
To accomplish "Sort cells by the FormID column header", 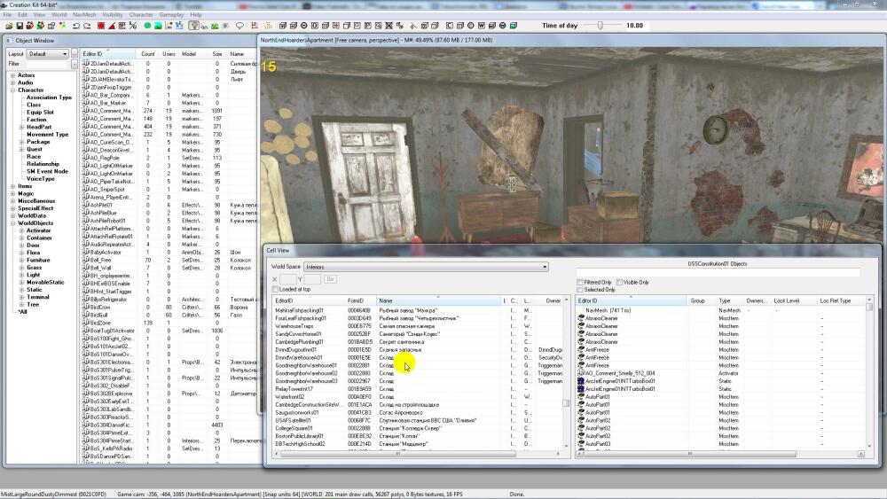I will point(360,300).
